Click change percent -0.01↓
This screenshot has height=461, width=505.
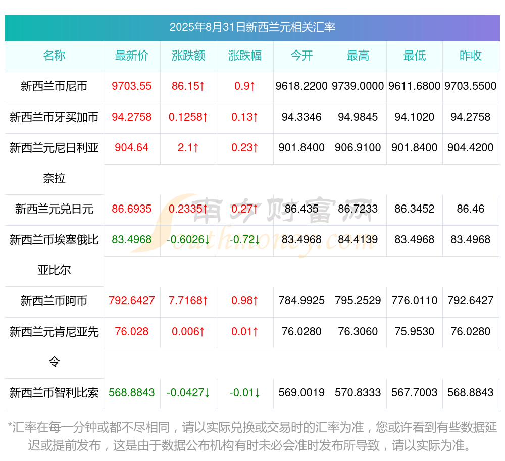click(245, 392)
